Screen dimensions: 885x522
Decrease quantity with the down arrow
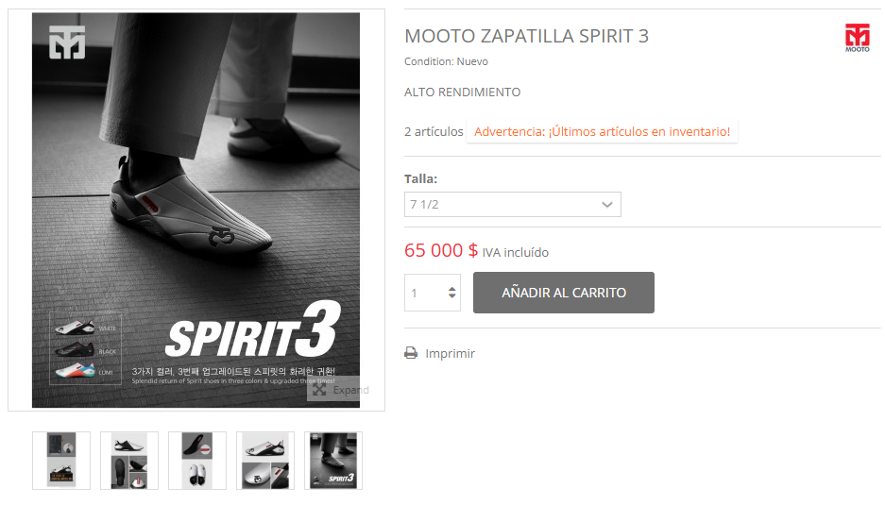pyautogui.click(x=452, y=296)
